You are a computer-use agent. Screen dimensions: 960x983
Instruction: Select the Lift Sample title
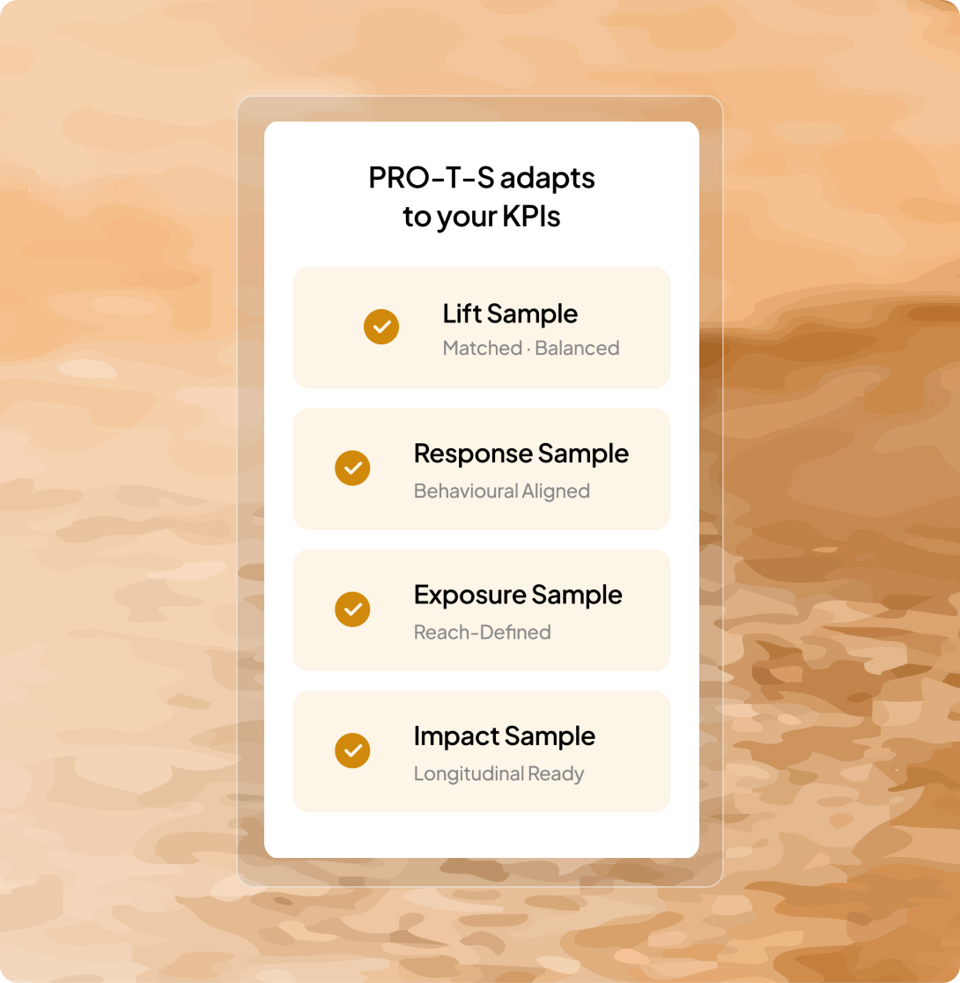point(510,314)
